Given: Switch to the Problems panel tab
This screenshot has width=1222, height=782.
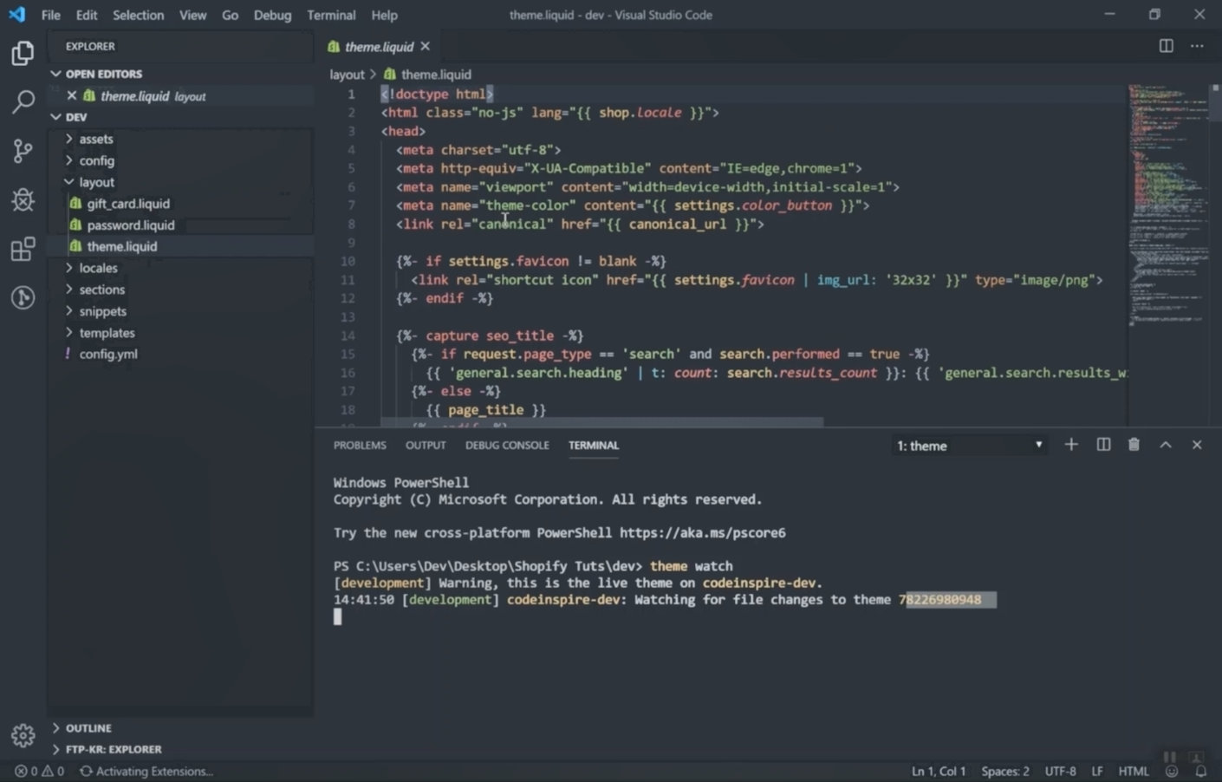Looking at the screenshot, I should point(360,445).
